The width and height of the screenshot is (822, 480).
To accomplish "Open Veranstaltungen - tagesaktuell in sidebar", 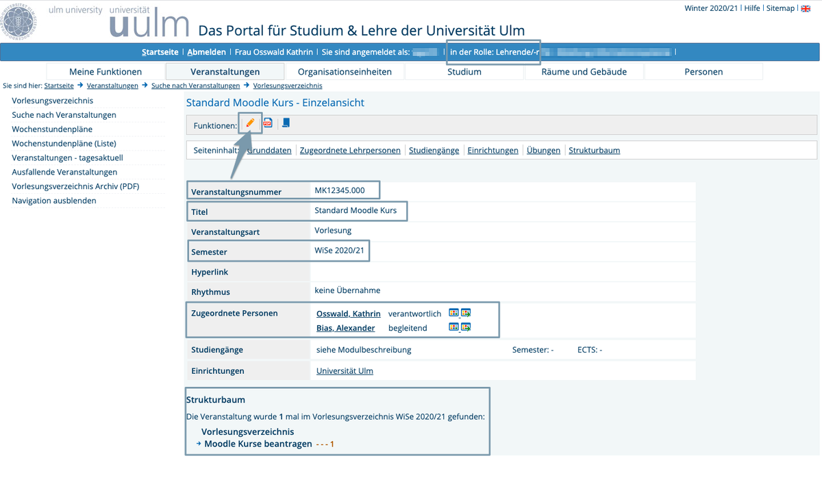I will 68,158.
